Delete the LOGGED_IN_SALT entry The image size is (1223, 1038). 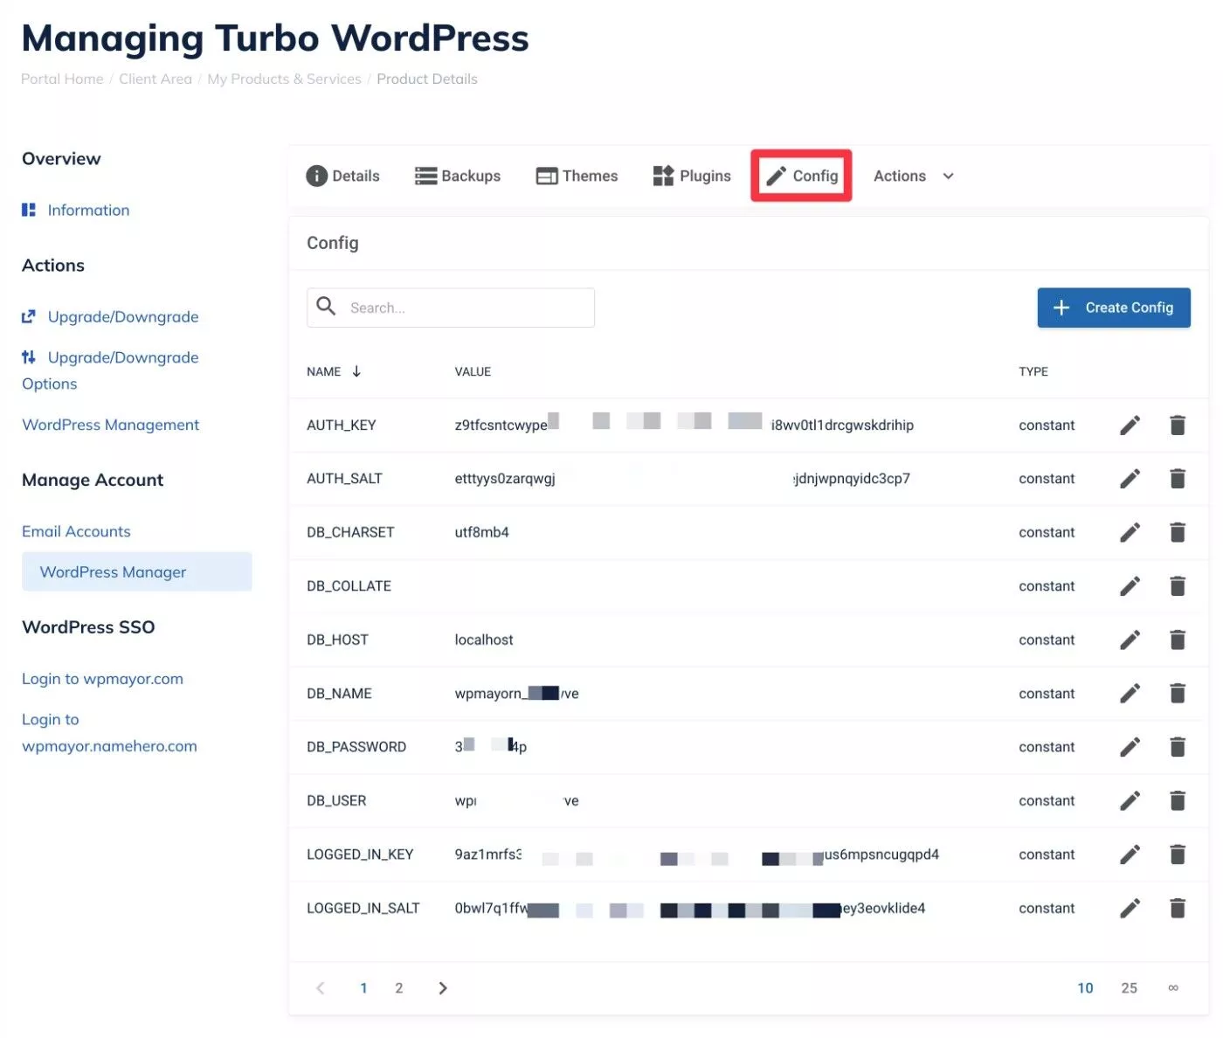click(1178, 909)
